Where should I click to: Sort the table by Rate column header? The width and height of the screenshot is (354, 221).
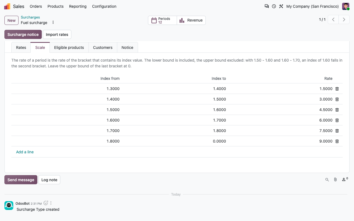click(328, 78)
